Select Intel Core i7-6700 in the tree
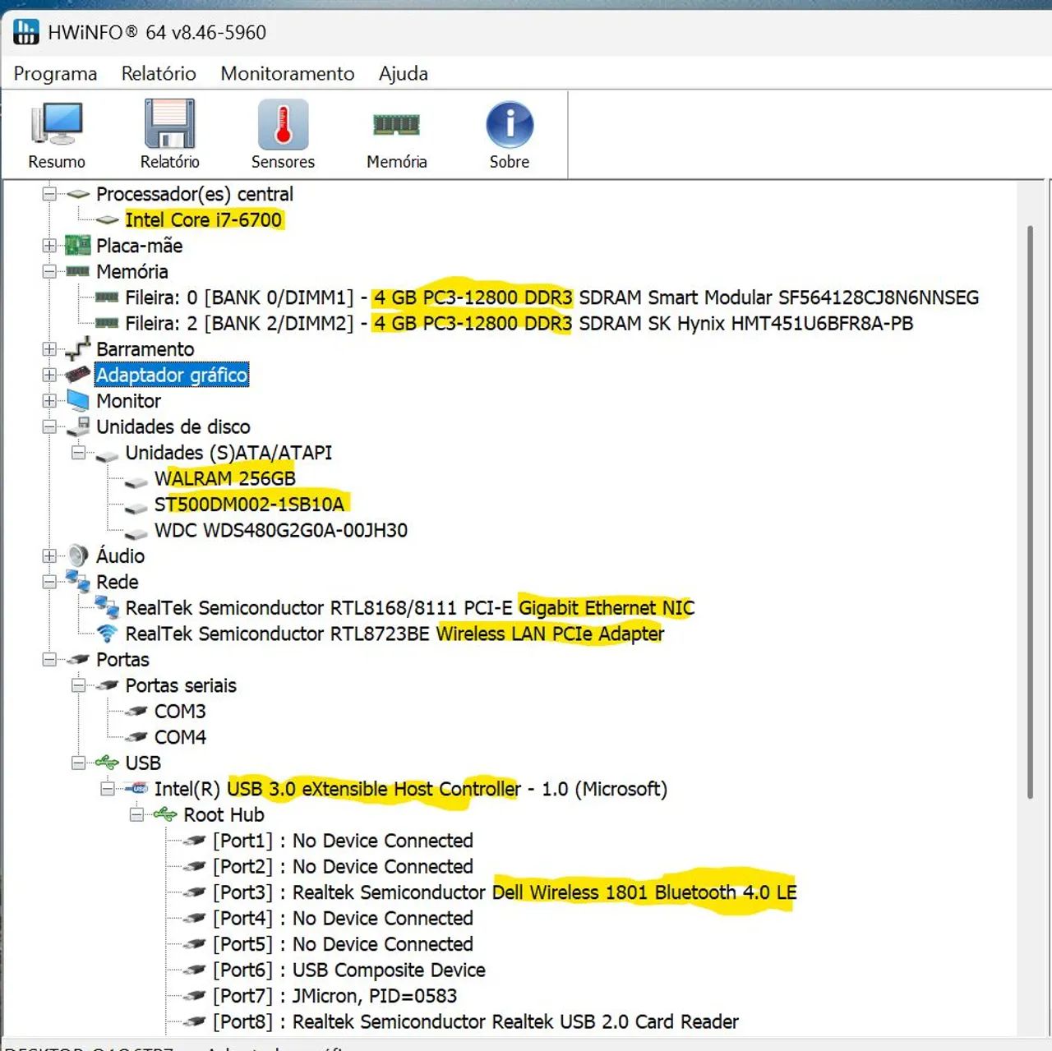The image size is (1052, 1051). (203, 219)
